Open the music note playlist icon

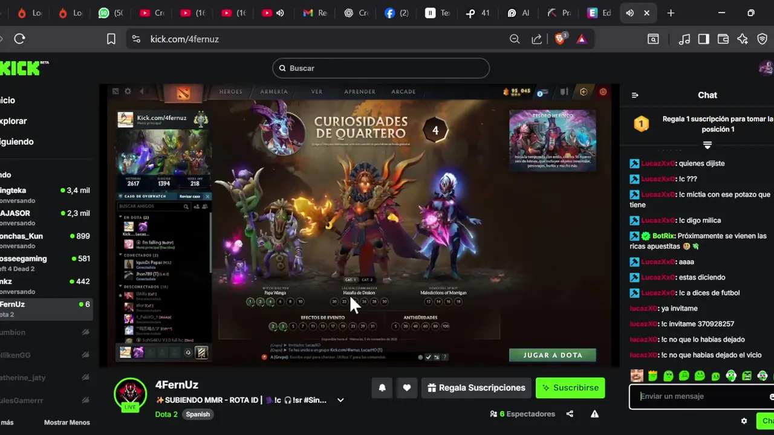point(685,39)
